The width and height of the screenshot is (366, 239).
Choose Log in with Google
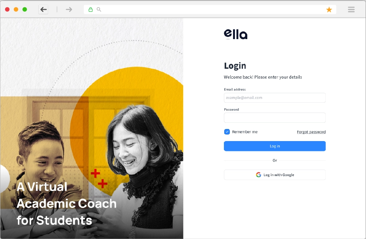click(x=275, y=175)
